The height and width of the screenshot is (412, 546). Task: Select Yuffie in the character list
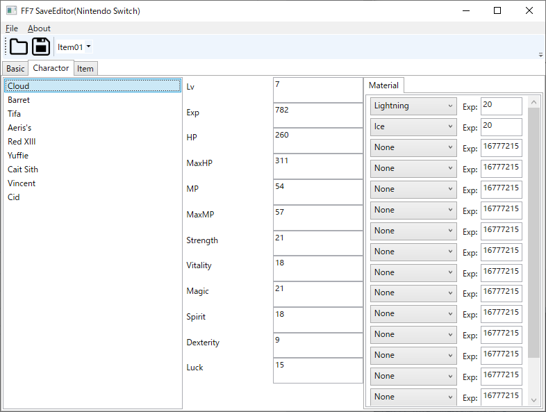pos(92,156)
